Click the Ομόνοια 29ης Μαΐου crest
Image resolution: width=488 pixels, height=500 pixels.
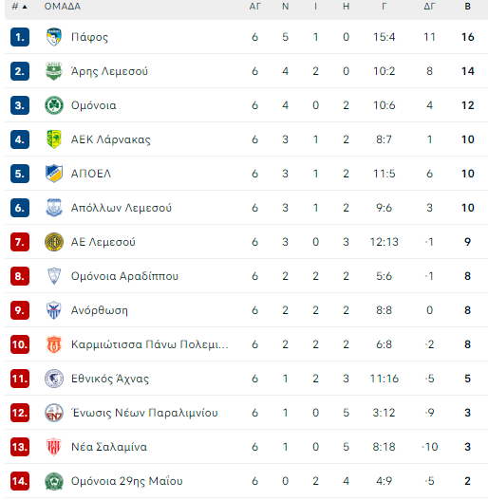point(54,481)
